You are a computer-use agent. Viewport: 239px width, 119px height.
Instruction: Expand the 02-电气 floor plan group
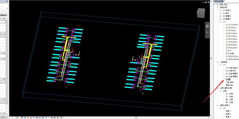coord(221,13)
